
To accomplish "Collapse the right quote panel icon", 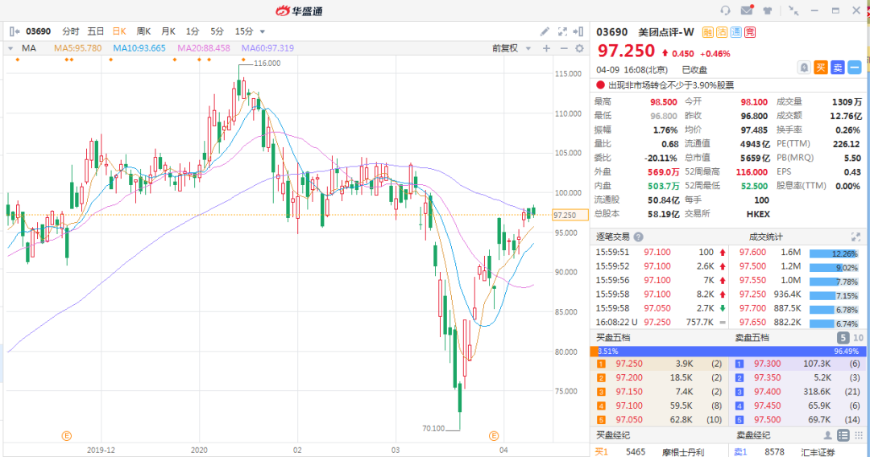I will point(578,31).
